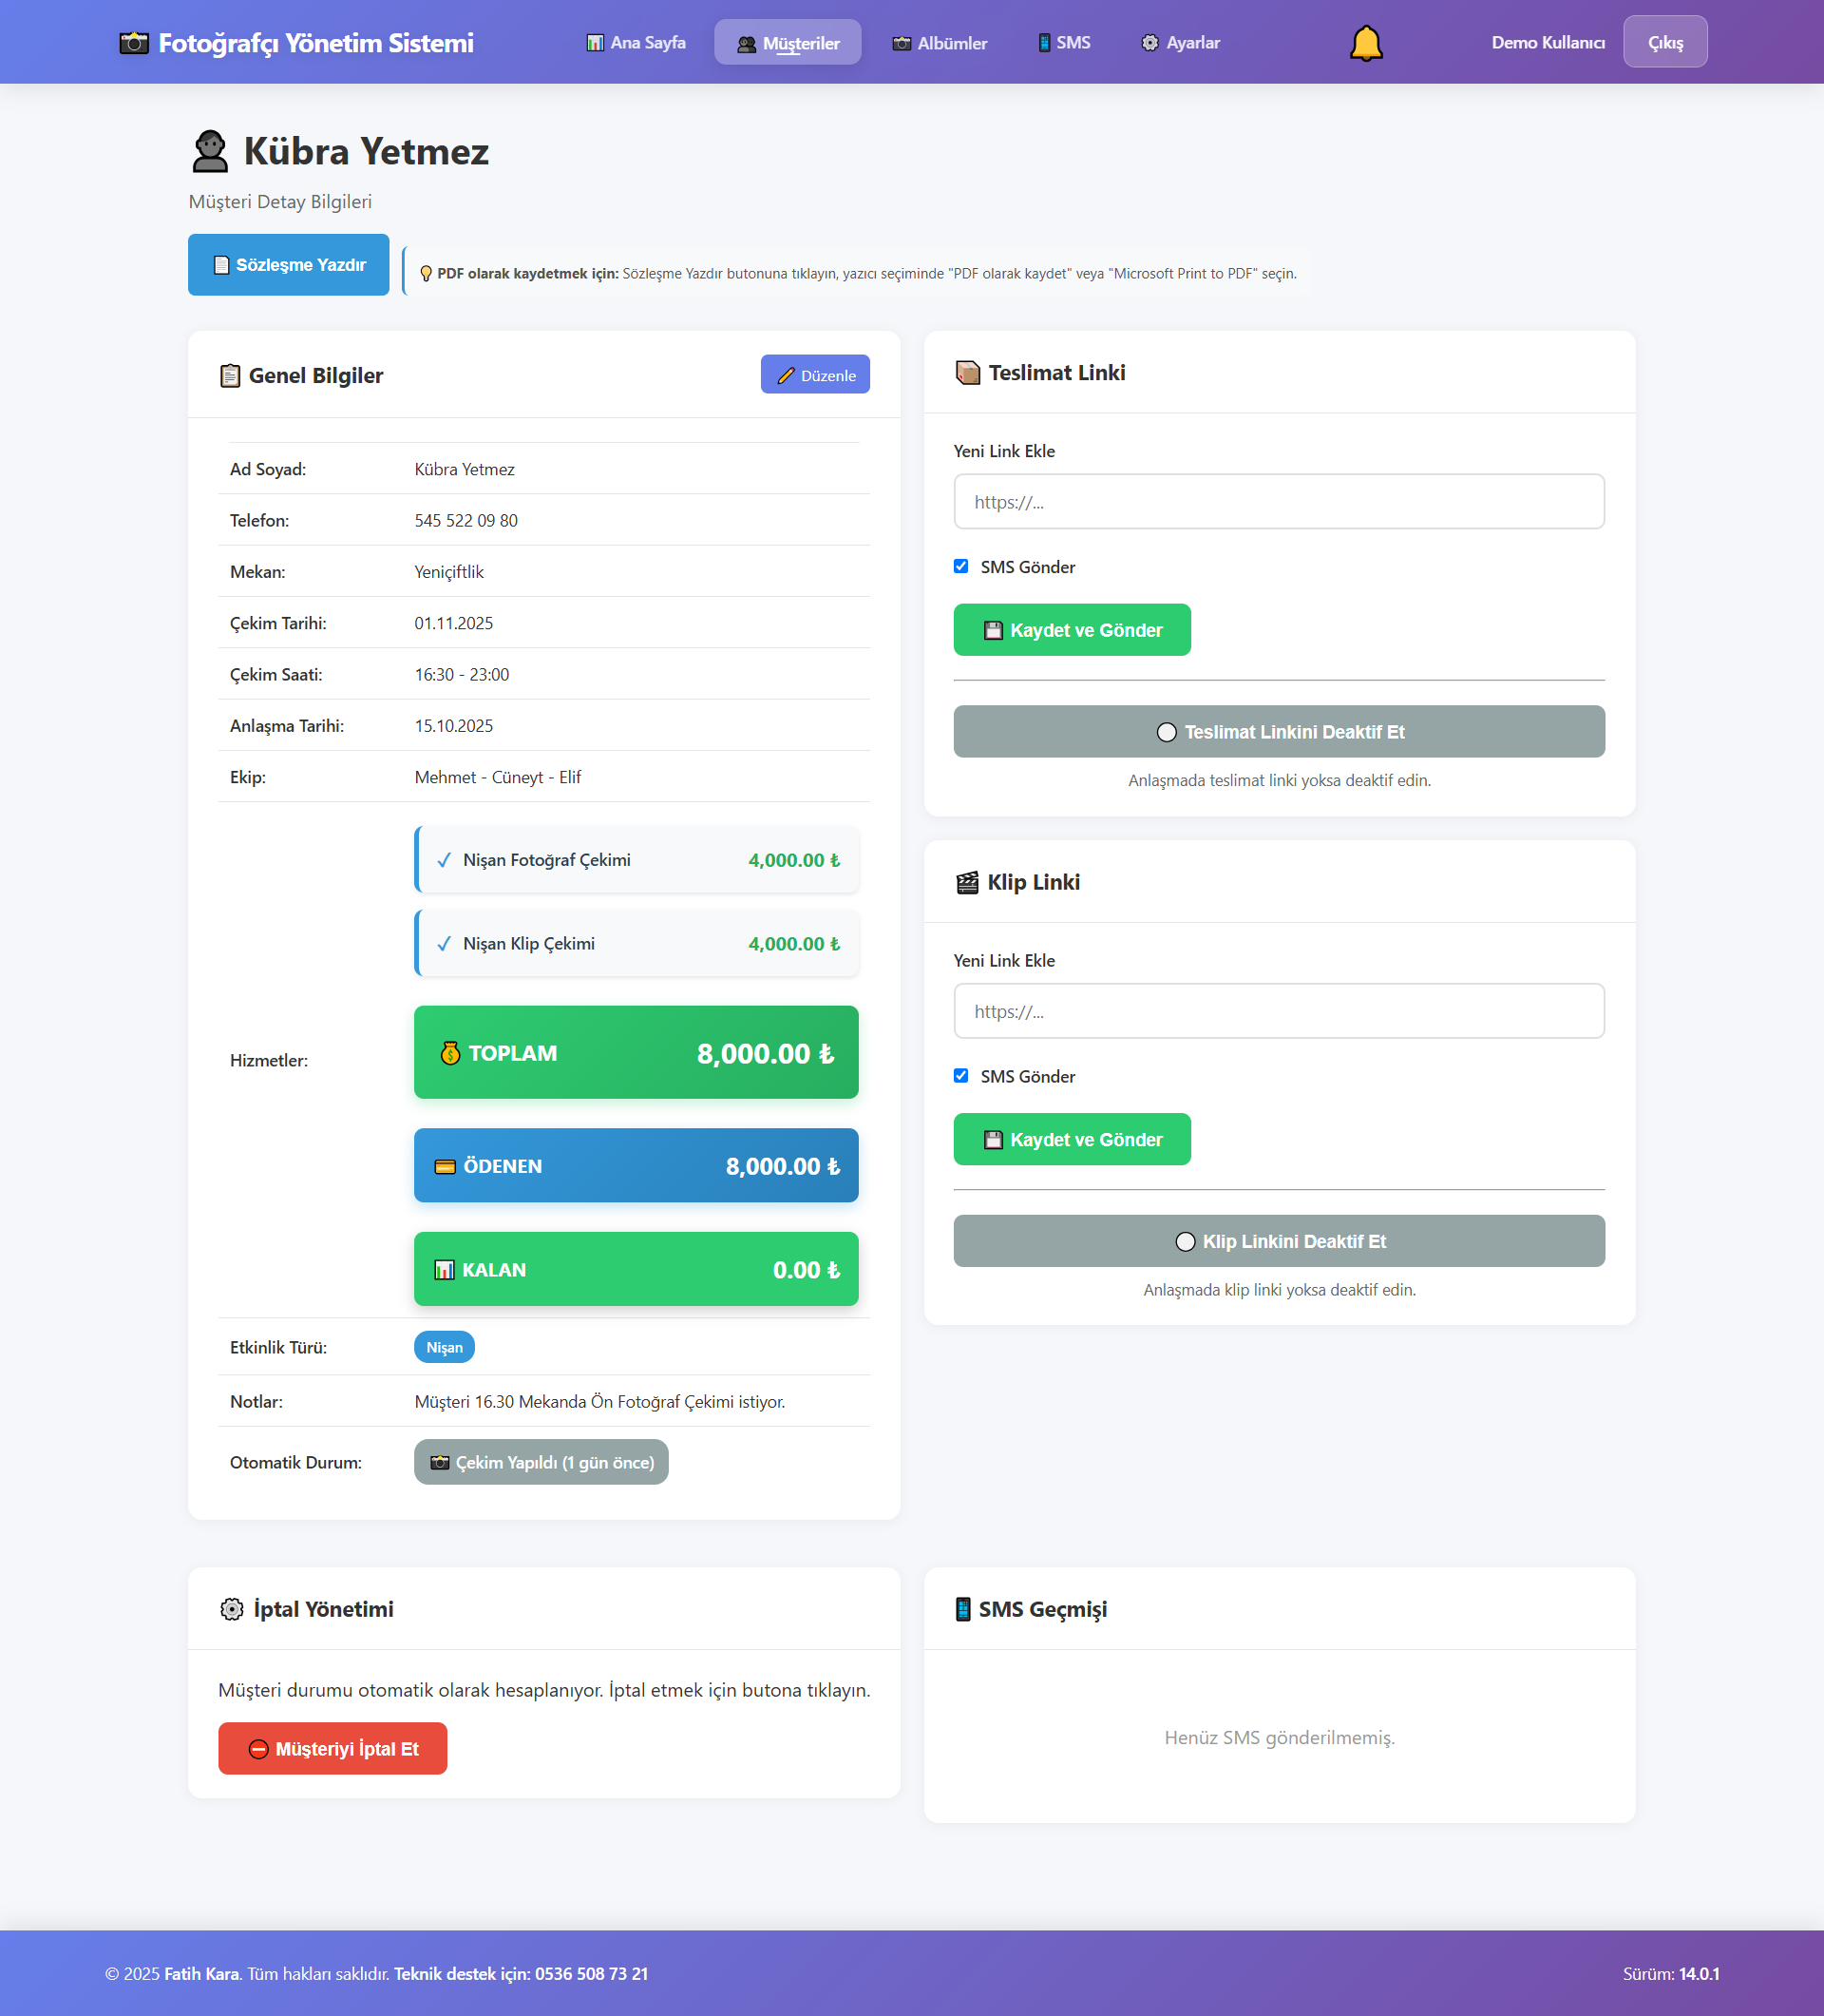Deactivate the Teslimat link with the gray button

click(x=1279, y=732)
